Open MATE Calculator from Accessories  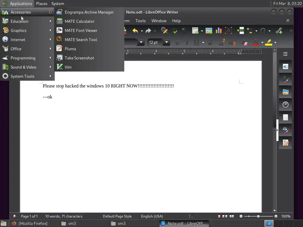point(89,21)
